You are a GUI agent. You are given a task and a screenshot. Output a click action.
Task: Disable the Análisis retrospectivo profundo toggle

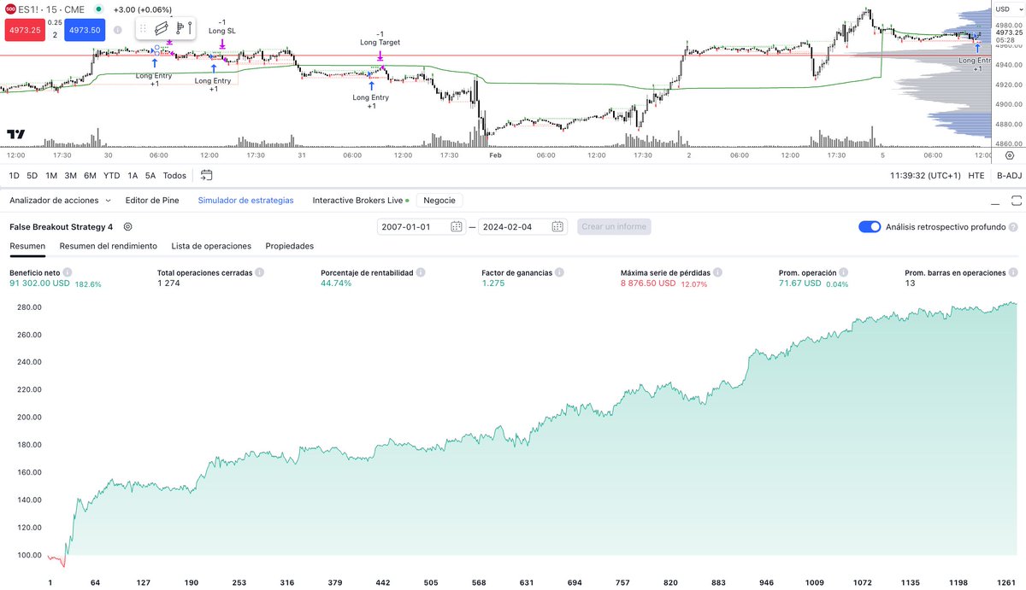tap(870, 226)
